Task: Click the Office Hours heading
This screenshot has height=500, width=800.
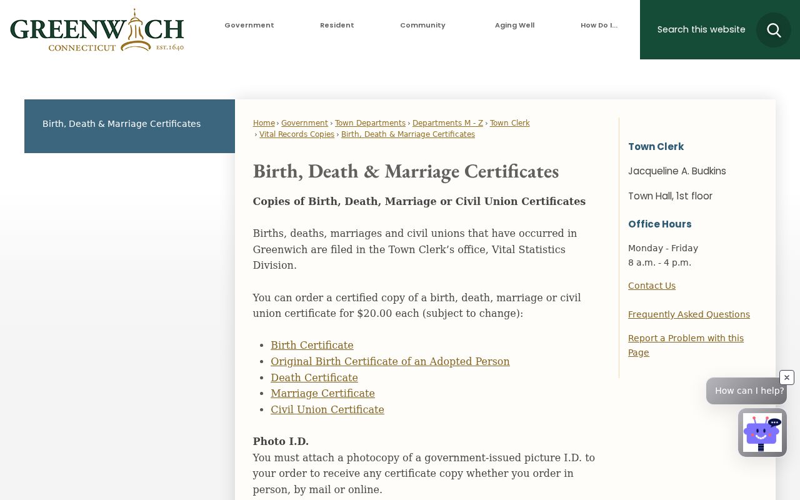Action: [x=659, y=224]
